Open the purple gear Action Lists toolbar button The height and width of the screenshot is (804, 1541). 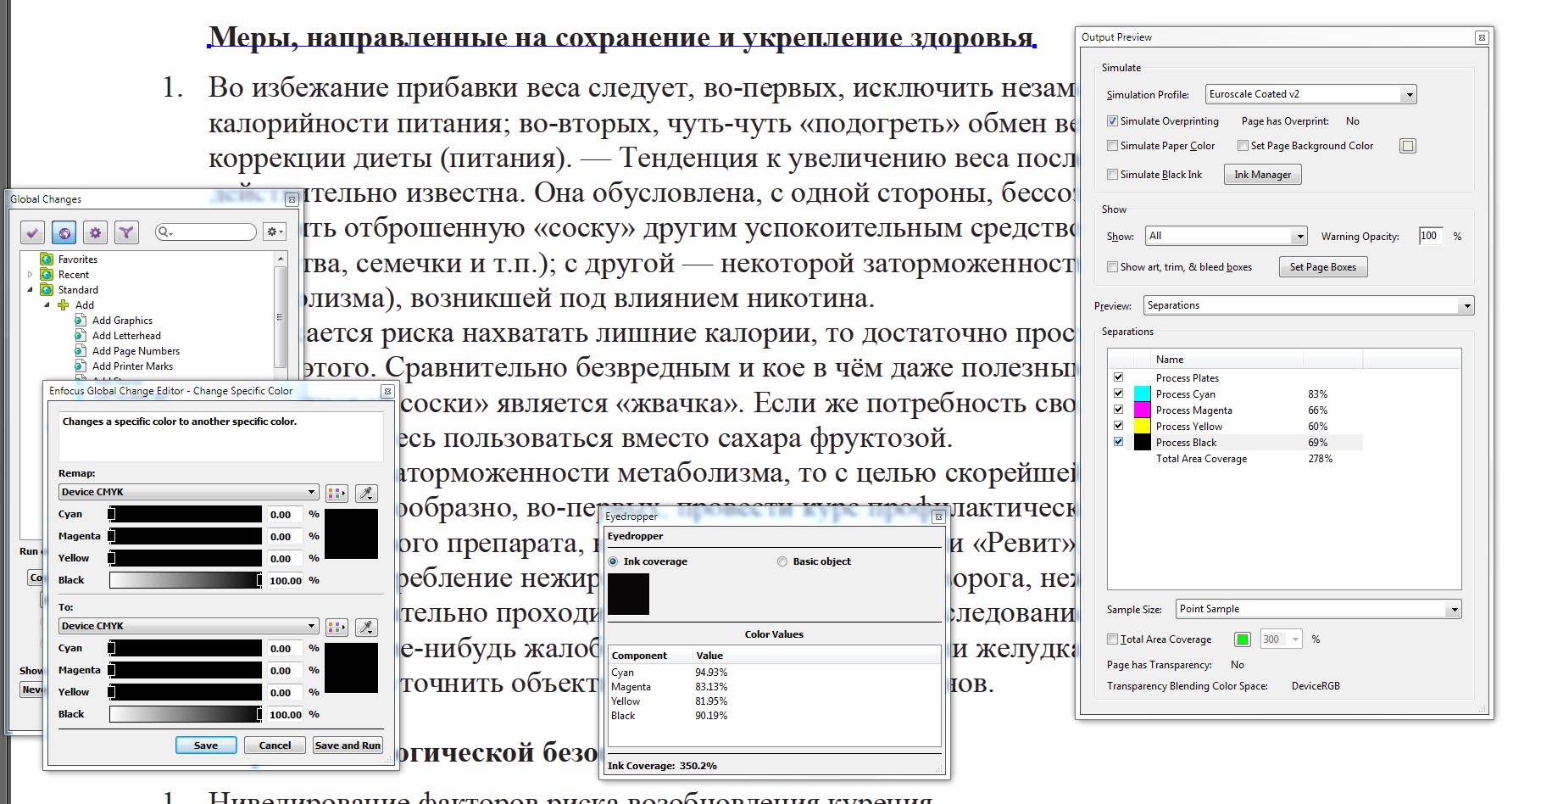click(x=95, y=232)
